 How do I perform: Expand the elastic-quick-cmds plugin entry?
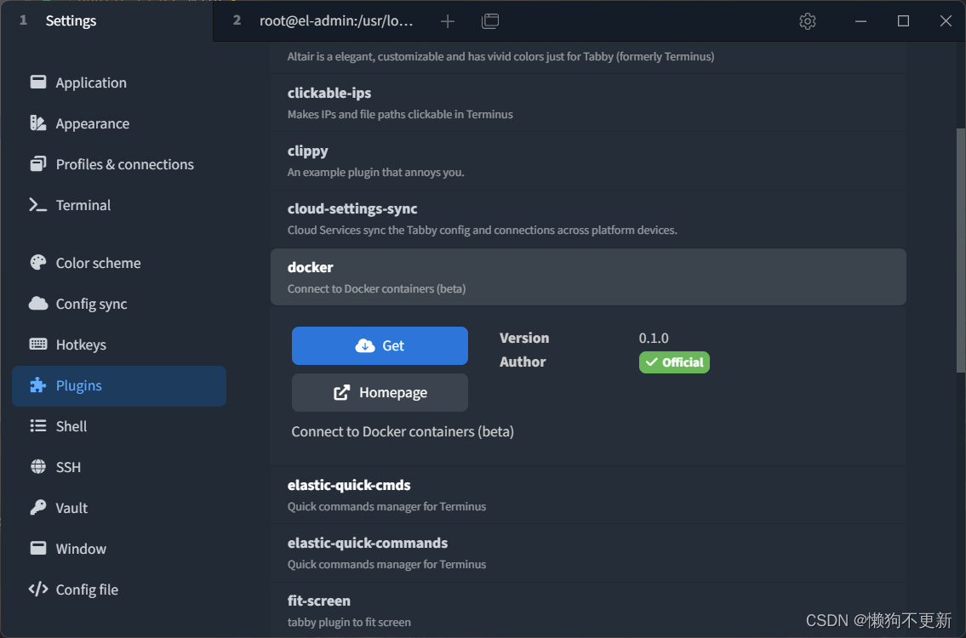point(588,495)
